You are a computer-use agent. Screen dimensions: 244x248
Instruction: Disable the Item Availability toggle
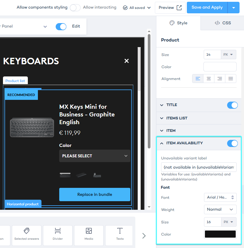click(x=232, y=143)
